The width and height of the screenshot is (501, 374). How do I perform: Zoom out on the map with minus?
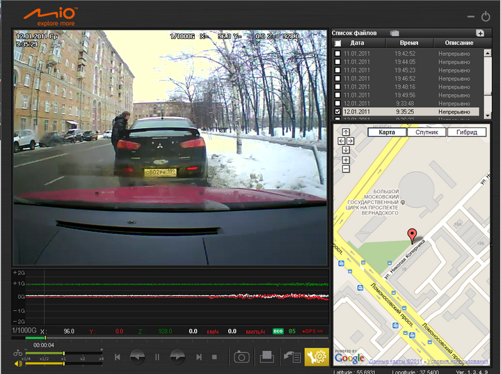tap(346, 169)
